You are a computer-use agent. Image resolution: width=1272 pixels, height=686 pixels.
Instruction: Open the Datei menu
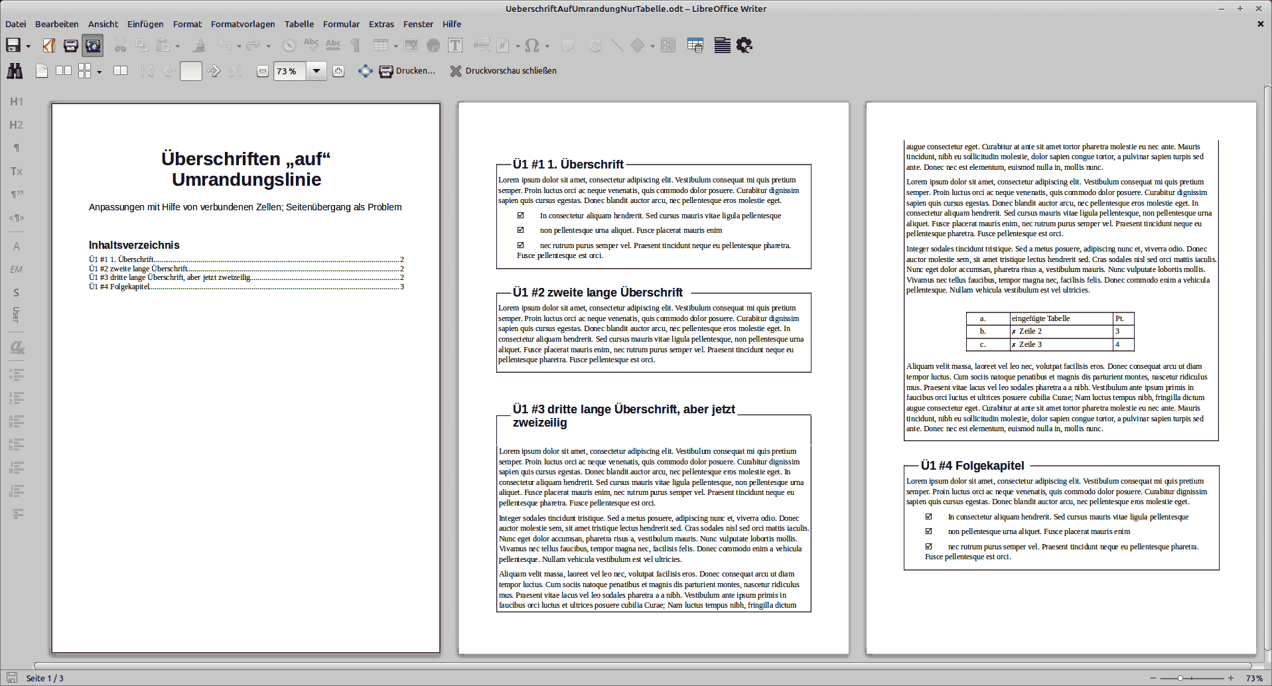tap(16, 24)
